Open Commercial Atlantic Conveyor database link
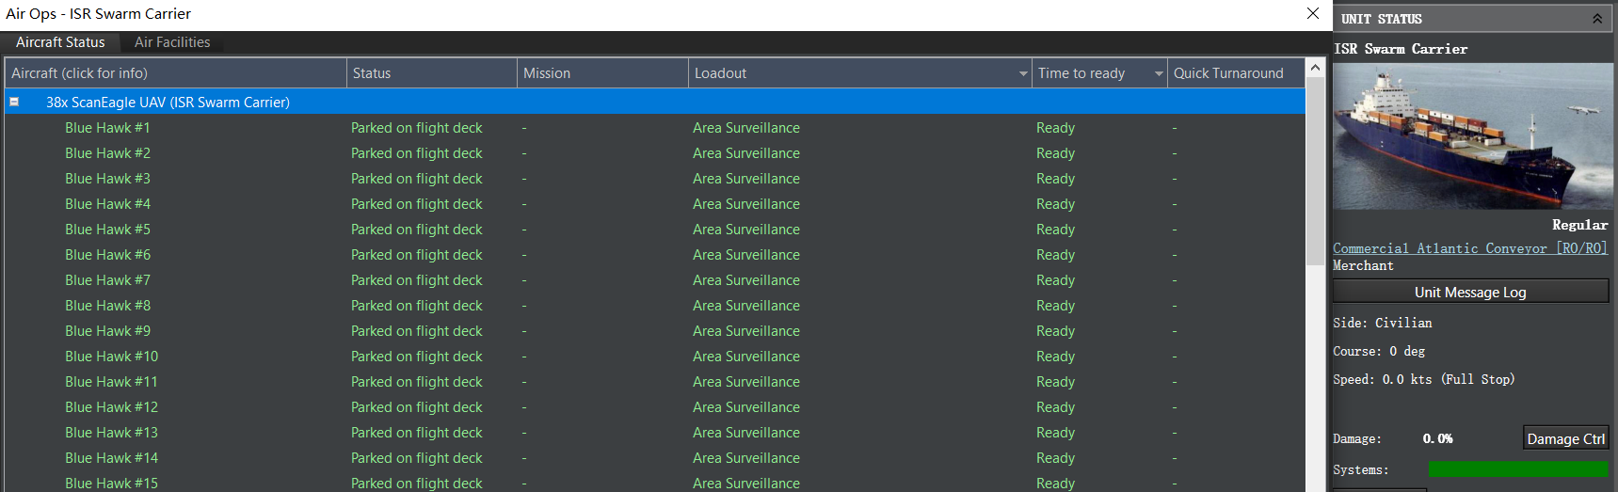The image size is (1618, 492). 1470,248
